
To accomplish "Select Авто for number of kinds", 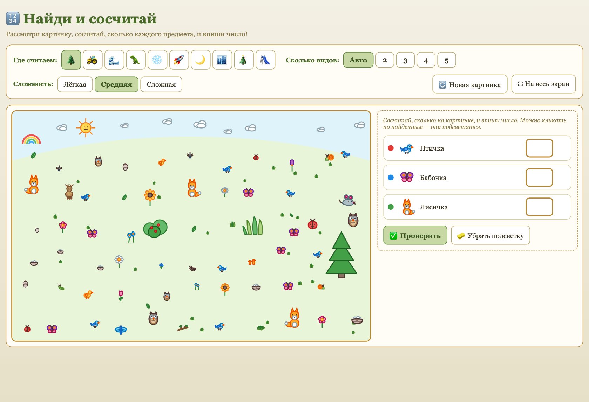I will 358,60.
